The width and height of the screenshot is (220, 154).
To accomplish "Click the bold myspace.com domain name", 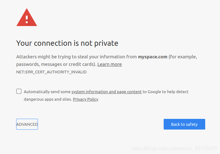I will tap(153, 57).
